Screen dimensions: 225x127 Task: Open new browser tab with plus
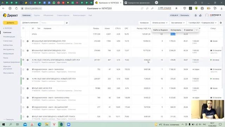click(x=156, y=2)
